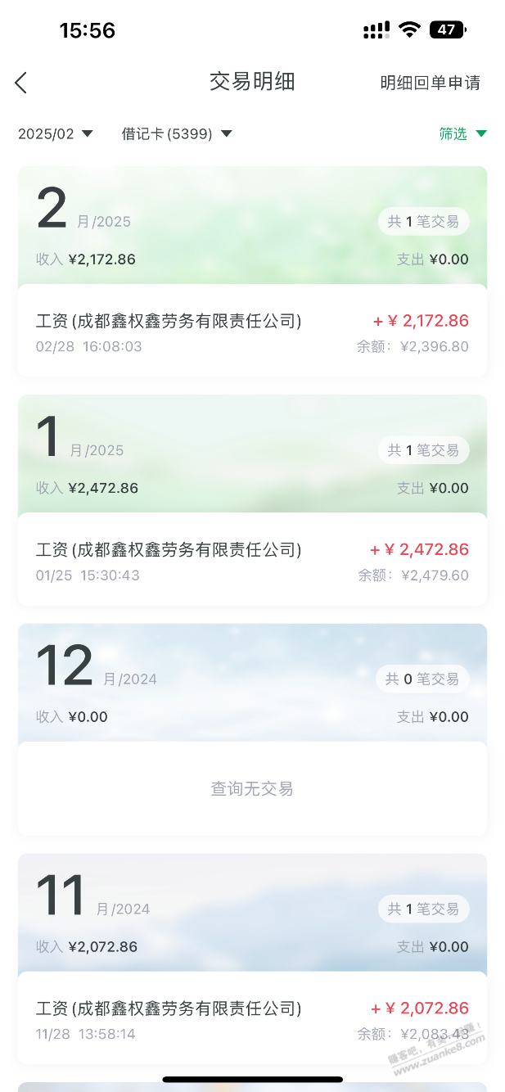Open the 01/25 salary transaction entry

pos(252,559)
